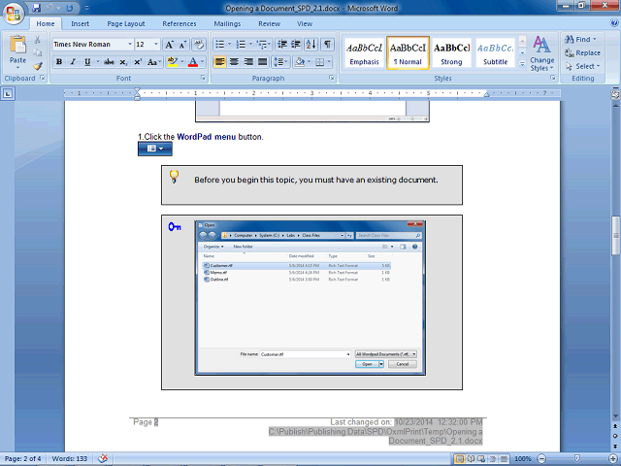The height and width of the screenshot is (466, 621).
Task: Open the Font dialog launcher
Action: [x=203, y=78]
